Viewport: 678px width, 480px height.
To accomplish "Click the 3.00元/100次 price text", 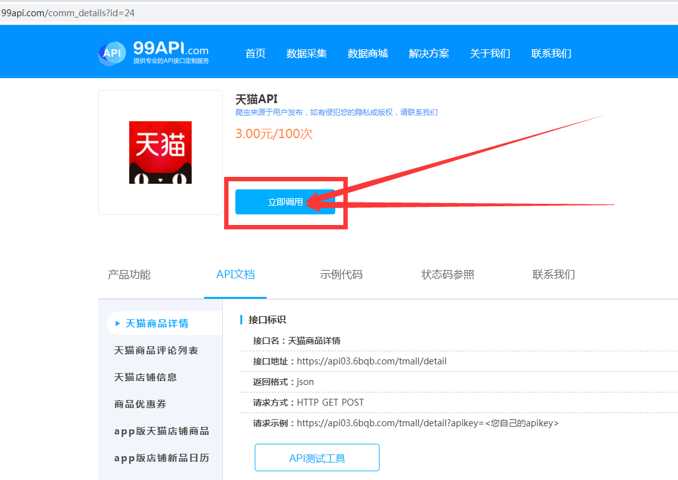I will (x=274, y=134).
